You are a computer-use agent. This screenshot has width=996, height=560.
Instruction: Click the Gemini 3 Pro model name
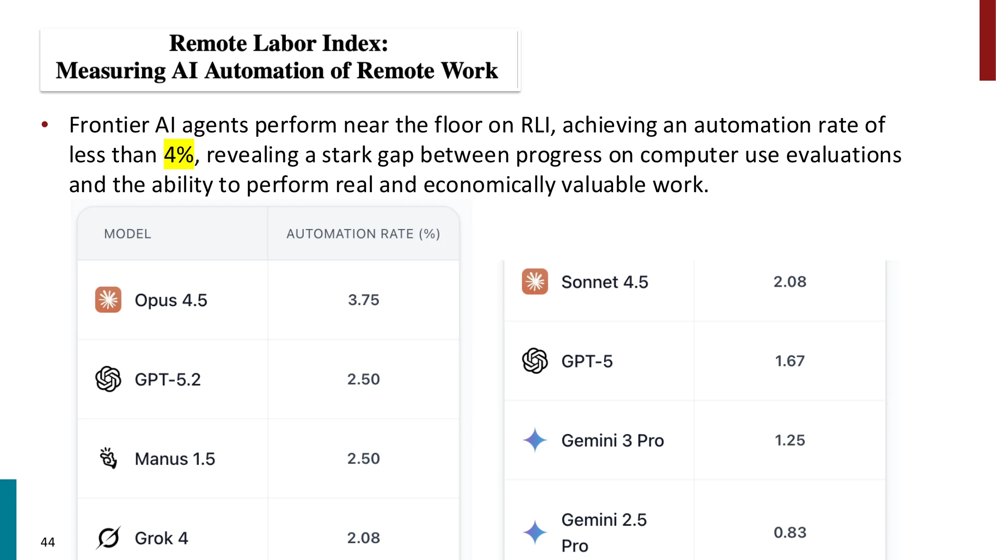613,441
